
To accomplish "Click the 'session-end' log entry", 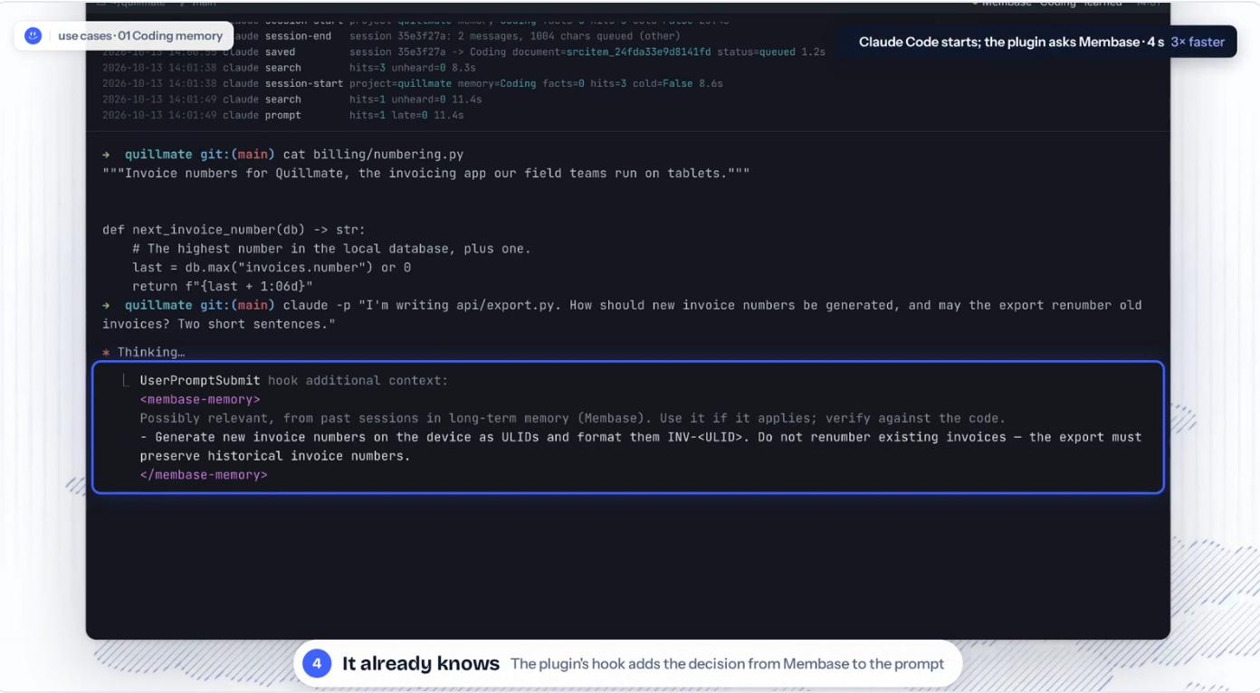I will tap(298, 36).
